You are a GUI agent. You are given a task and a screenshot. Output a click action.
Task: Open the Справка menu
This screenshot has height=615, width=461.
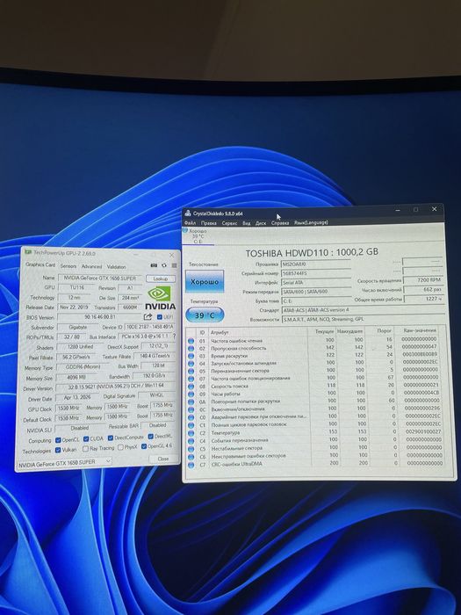pyautogui.click(x=280, y=223)
